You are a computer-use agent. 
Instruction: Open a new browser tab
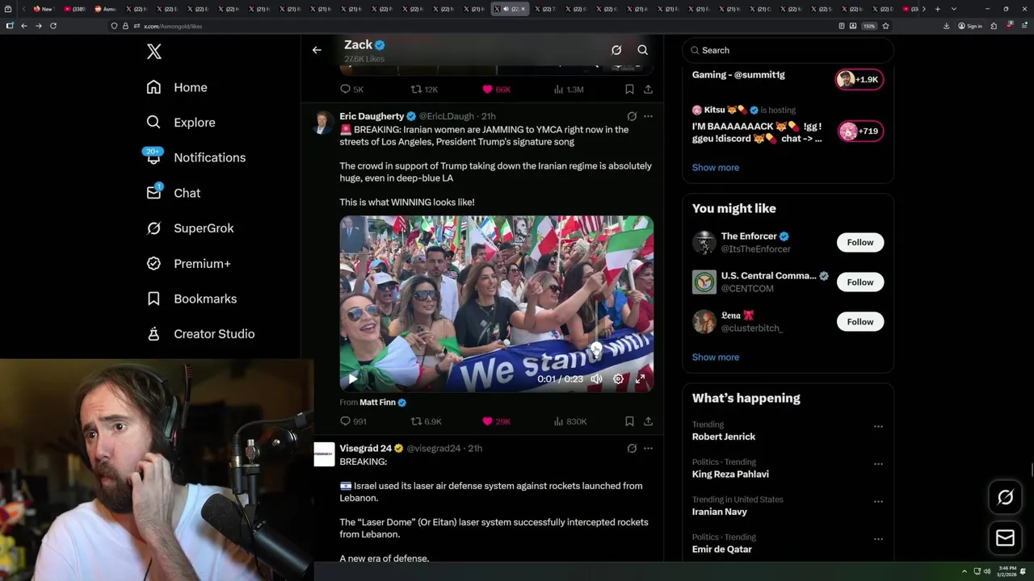tap(937, 9)
